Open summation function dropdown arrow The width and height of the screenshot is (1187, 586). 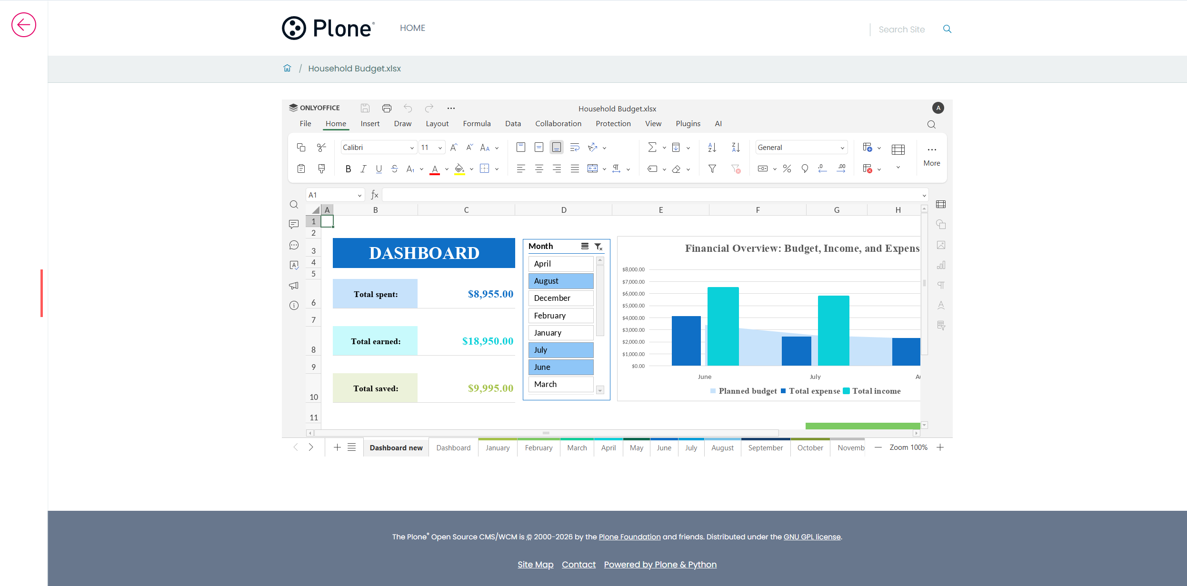click(664, 148)
